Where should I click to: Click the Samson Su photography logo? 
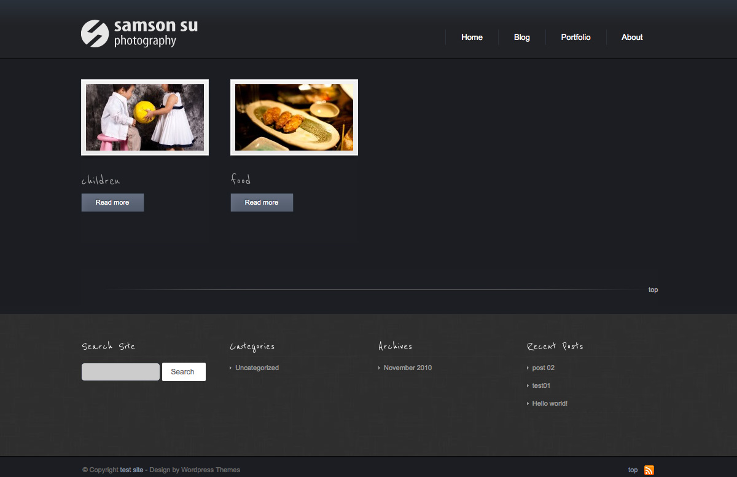pyautogui.click(x=139, y=33)
